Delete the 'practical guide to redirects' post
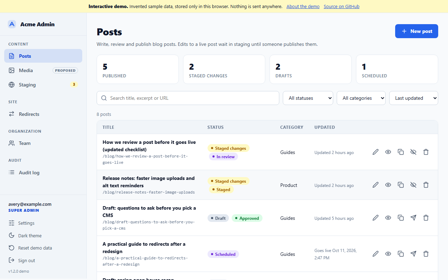The height and width of the screenshot is (280, 448). click(426, 254)
